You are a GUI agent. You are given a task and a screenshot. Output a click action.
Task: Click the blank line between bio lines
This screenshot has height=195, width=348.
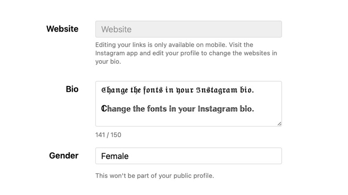178,100
